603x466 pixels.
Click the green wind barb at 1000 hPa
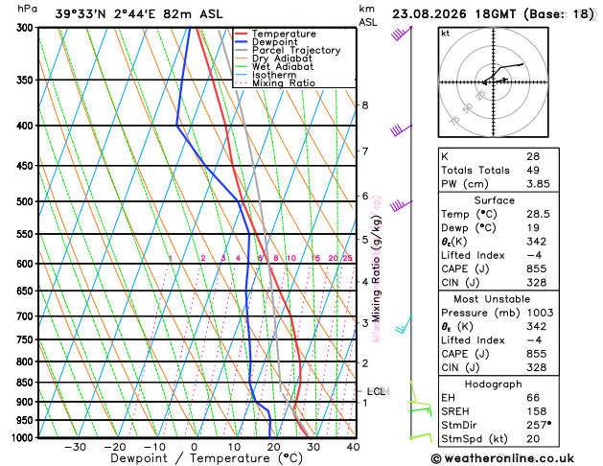(420, 437)
